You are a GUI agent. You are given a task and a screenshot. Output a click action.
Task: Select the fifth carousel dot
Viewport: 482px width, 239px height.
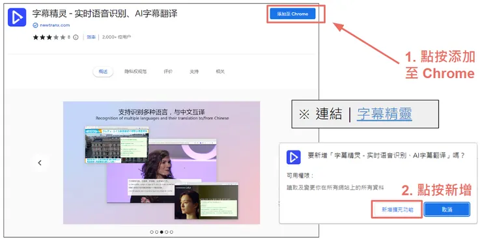tap(171, 232)
